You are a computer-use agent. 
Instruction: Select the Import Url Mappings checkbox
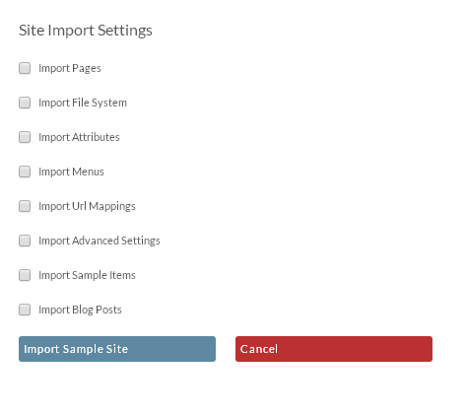tap(25, 206)
